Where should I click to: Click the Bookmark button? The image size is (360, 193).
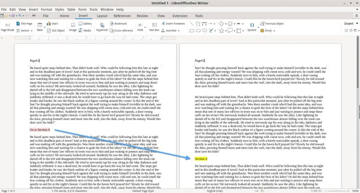(118, 23)
